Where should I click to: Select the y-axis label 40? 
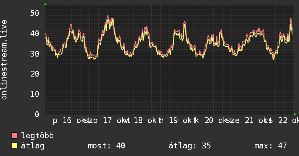click(35, 33)
